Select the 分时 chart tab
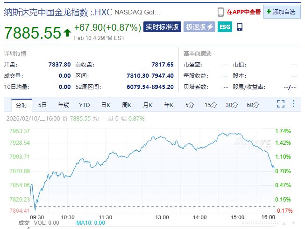This screenshot has height=229, width=305. (21, 105)
